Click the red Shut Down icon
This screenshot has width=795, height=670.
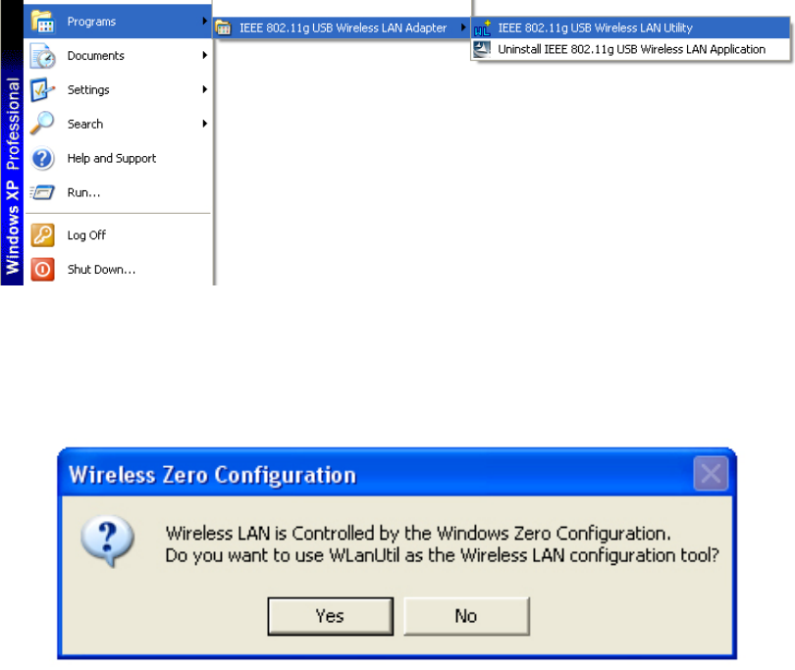(42, 269)
